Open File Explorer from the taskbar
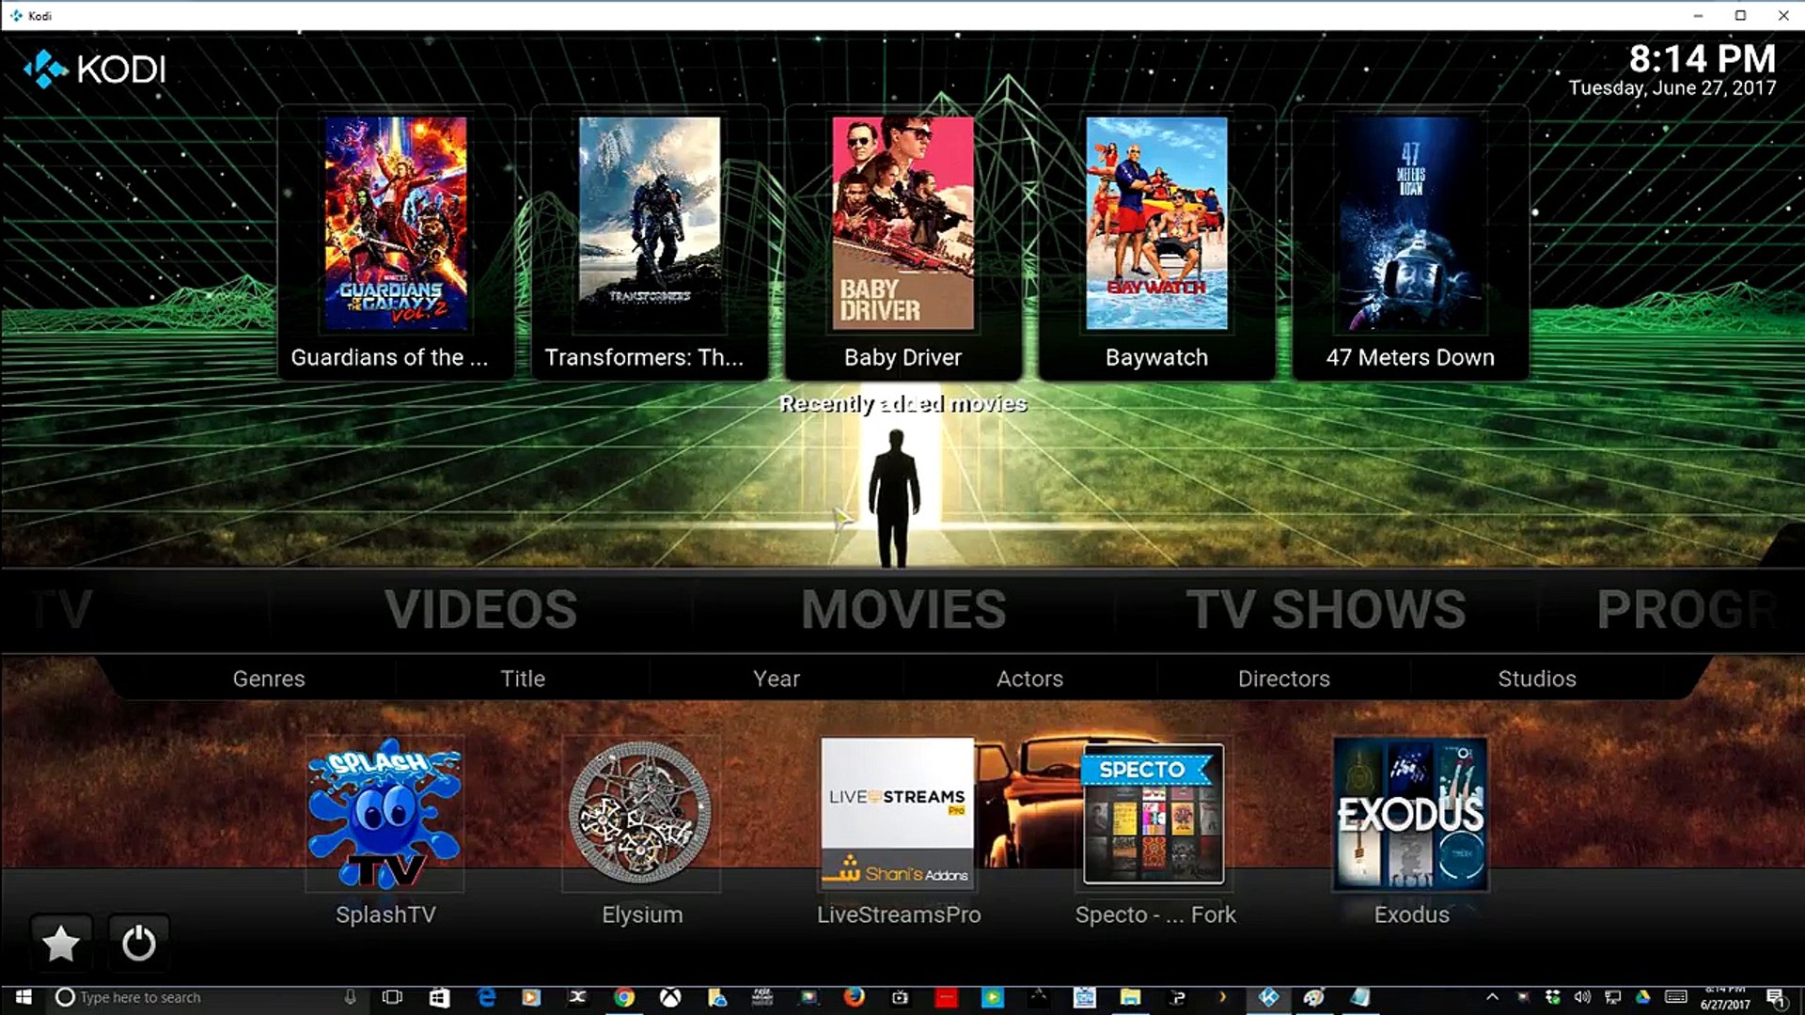Viewport: 1805px width, 1015px height. (x=1130, y=997)
